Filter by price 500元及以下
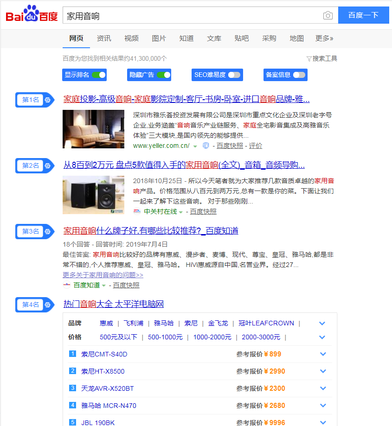 pyautogui.click(x=118, y=337)
